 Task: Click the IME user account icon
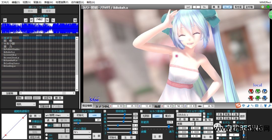[261, 106]
